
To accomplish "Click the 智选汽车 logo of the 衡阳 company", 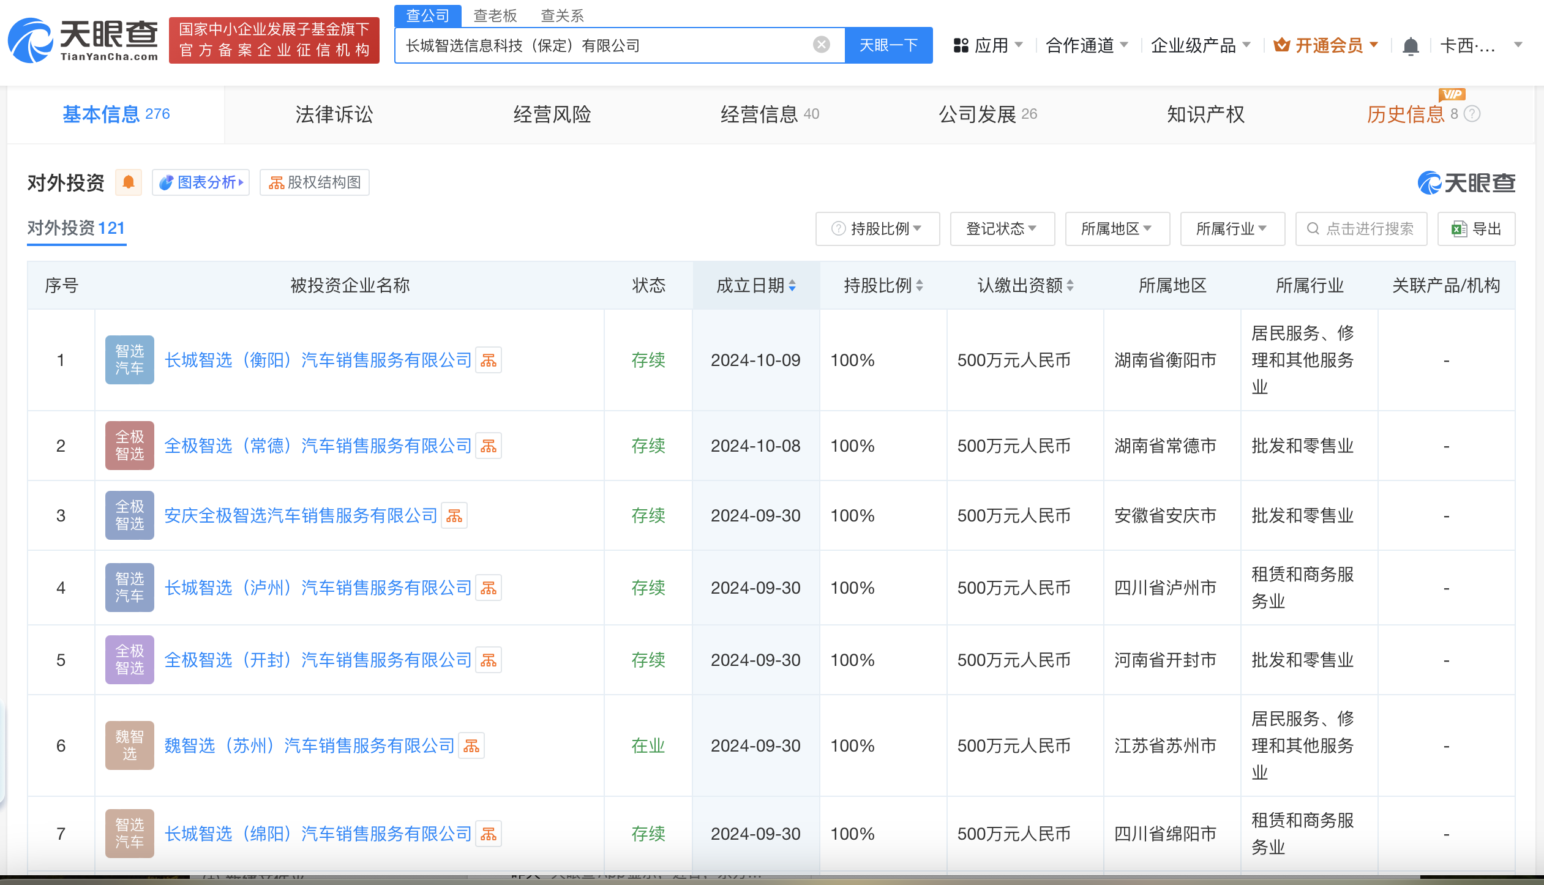I will pyautogui.click(x=130, y=360).
